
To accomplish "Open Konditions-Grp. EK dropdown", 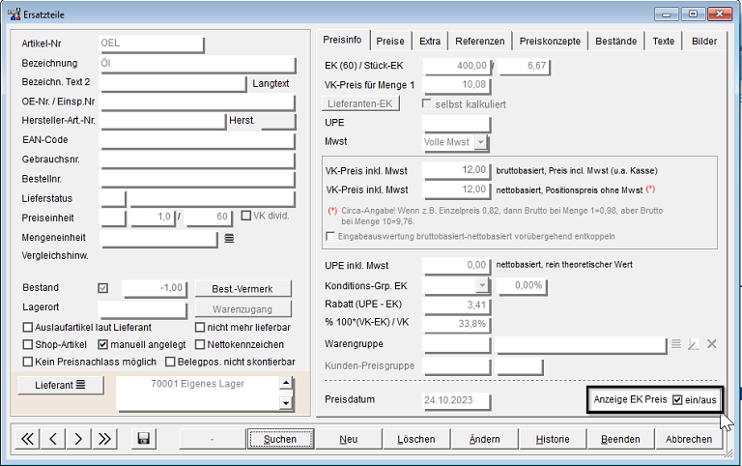I will pyautogui.click(x=482, y=285).
